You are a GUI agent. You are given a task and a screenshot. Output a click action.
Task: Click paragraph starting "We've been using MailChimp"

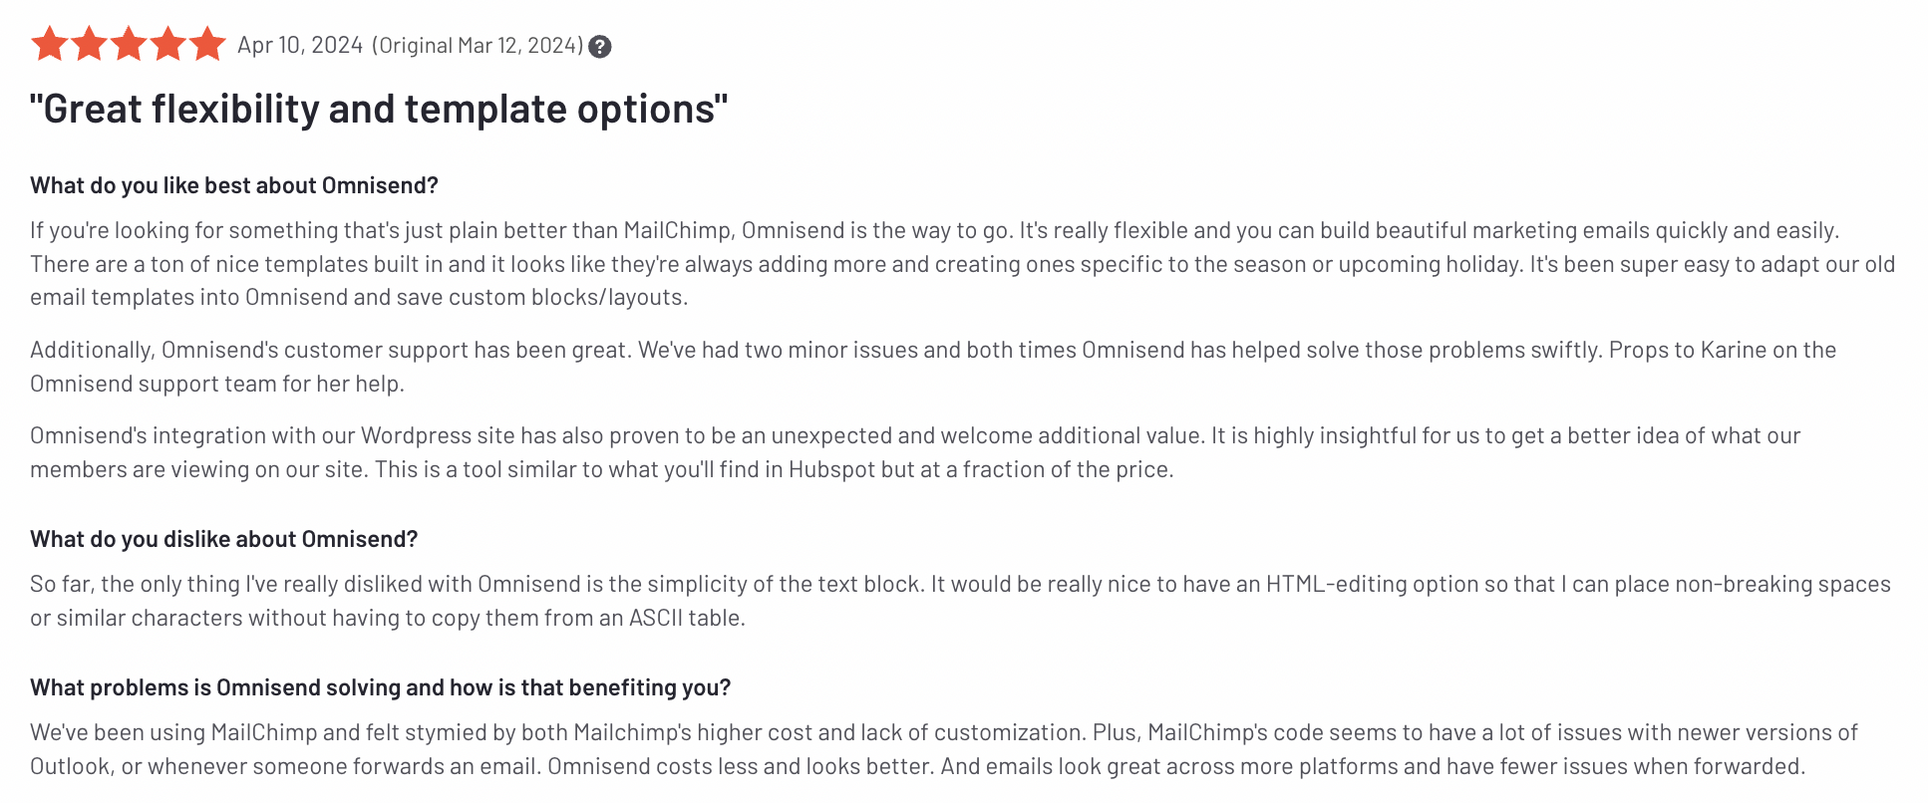click(944, 749)
